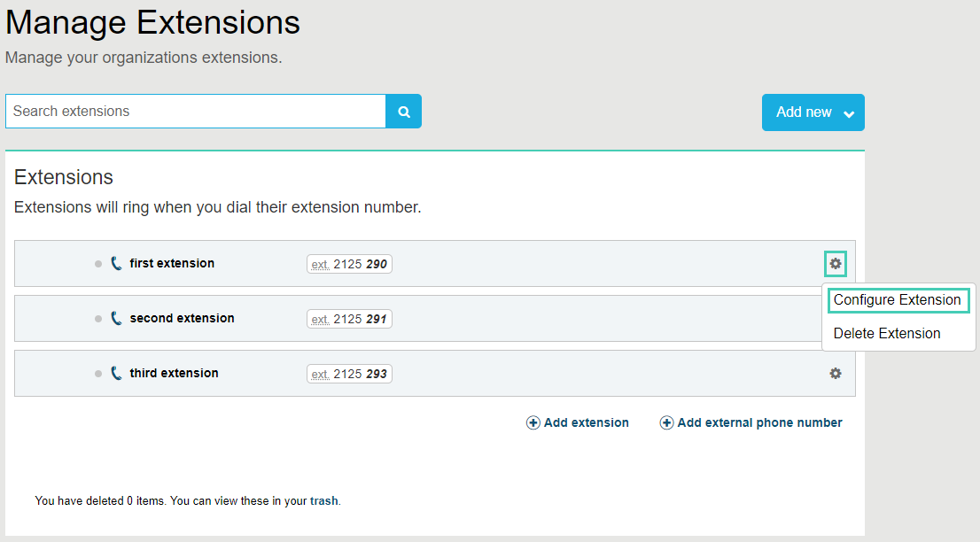Viewport: 980px width, 542px height.
Task: Expand the Add new dropdown
Action: (813, 112)
